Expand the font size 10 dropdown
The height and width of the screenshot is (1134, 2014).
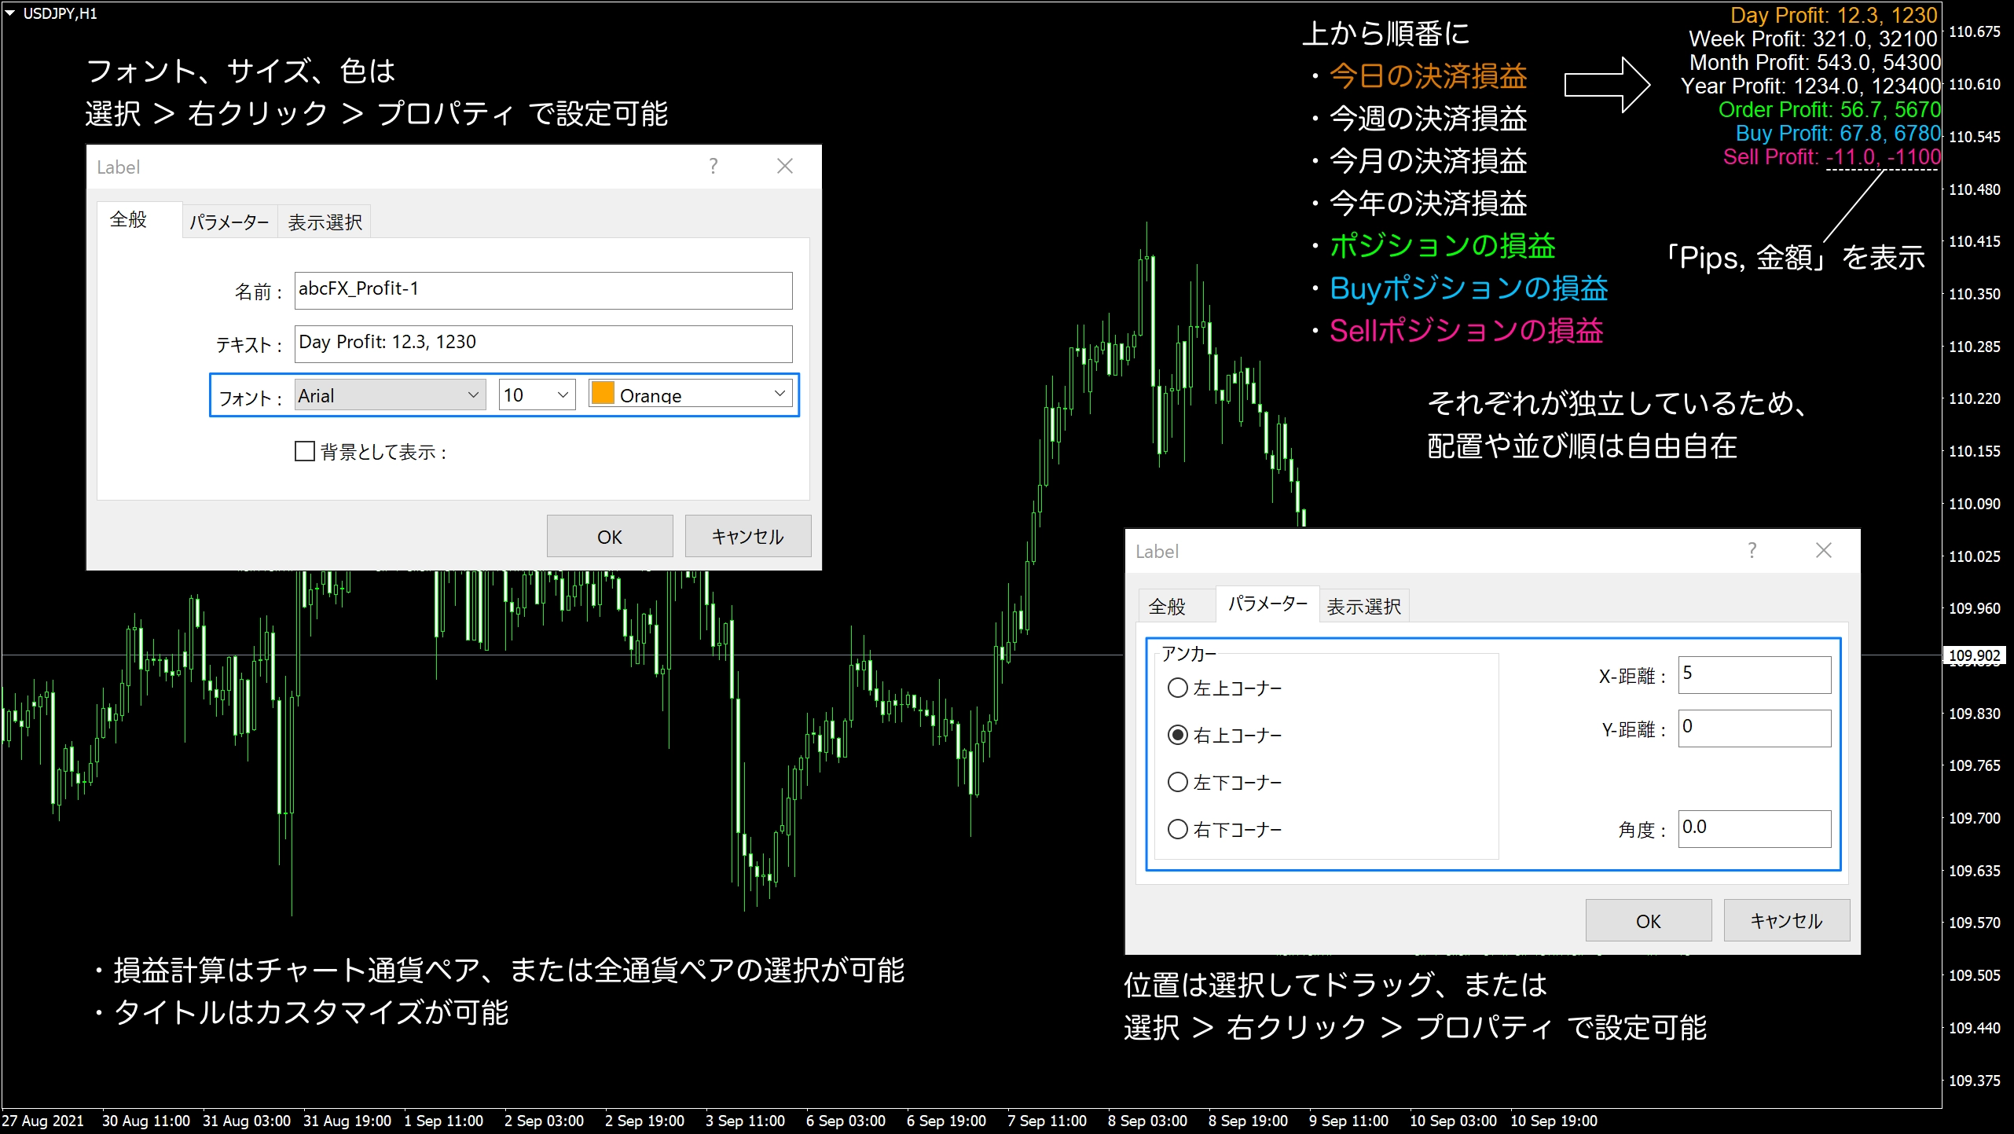537,395
